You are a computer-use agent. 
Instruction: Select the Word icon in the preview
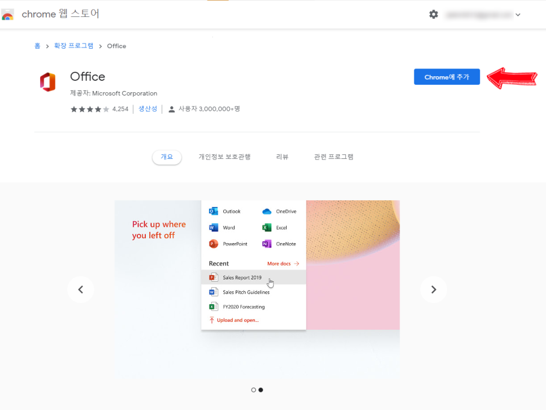click(x=214, y=227)
